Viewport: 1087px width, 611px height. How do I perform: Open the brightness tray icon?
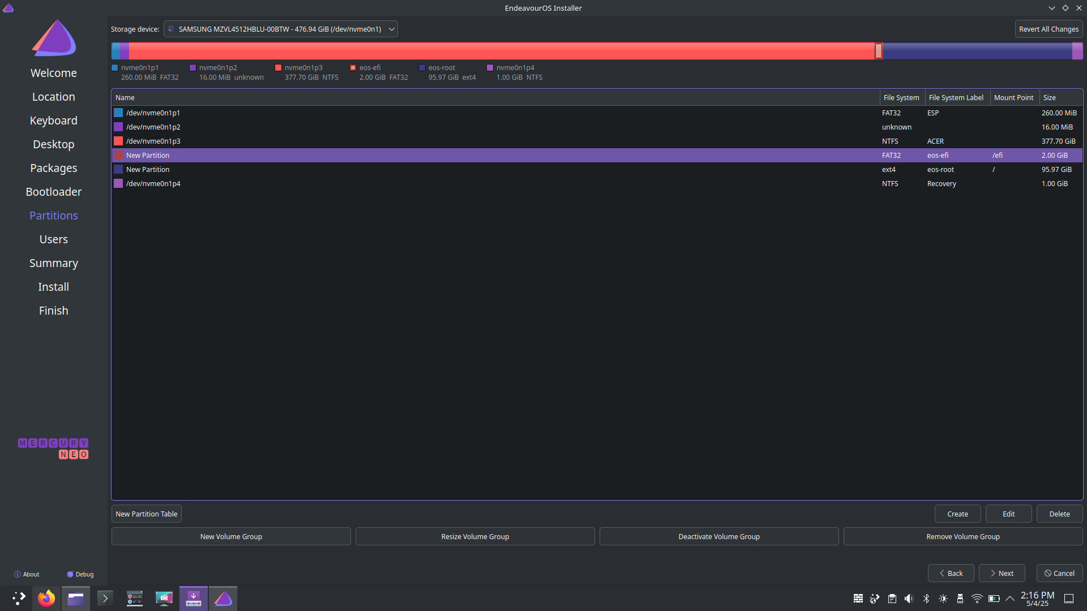(x=943, y=599)
